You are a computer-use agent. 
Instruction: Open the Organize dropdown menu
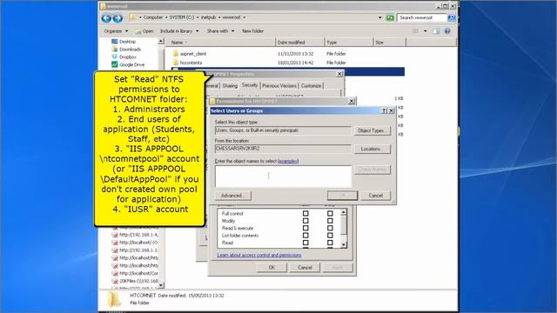coord(116,31)
